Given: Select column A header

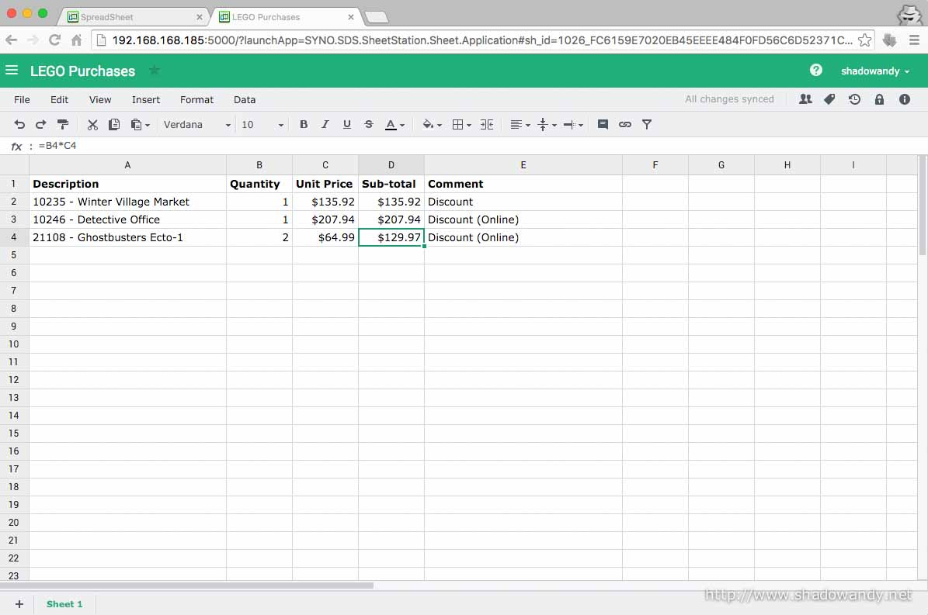Looking at the screenshot, I should [128, 165].
